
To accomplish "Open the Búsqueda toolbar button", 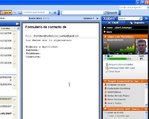I will tap(111, 13).
